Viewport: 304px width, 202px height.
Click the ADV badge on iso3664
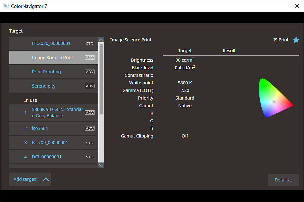click(90, 128)
